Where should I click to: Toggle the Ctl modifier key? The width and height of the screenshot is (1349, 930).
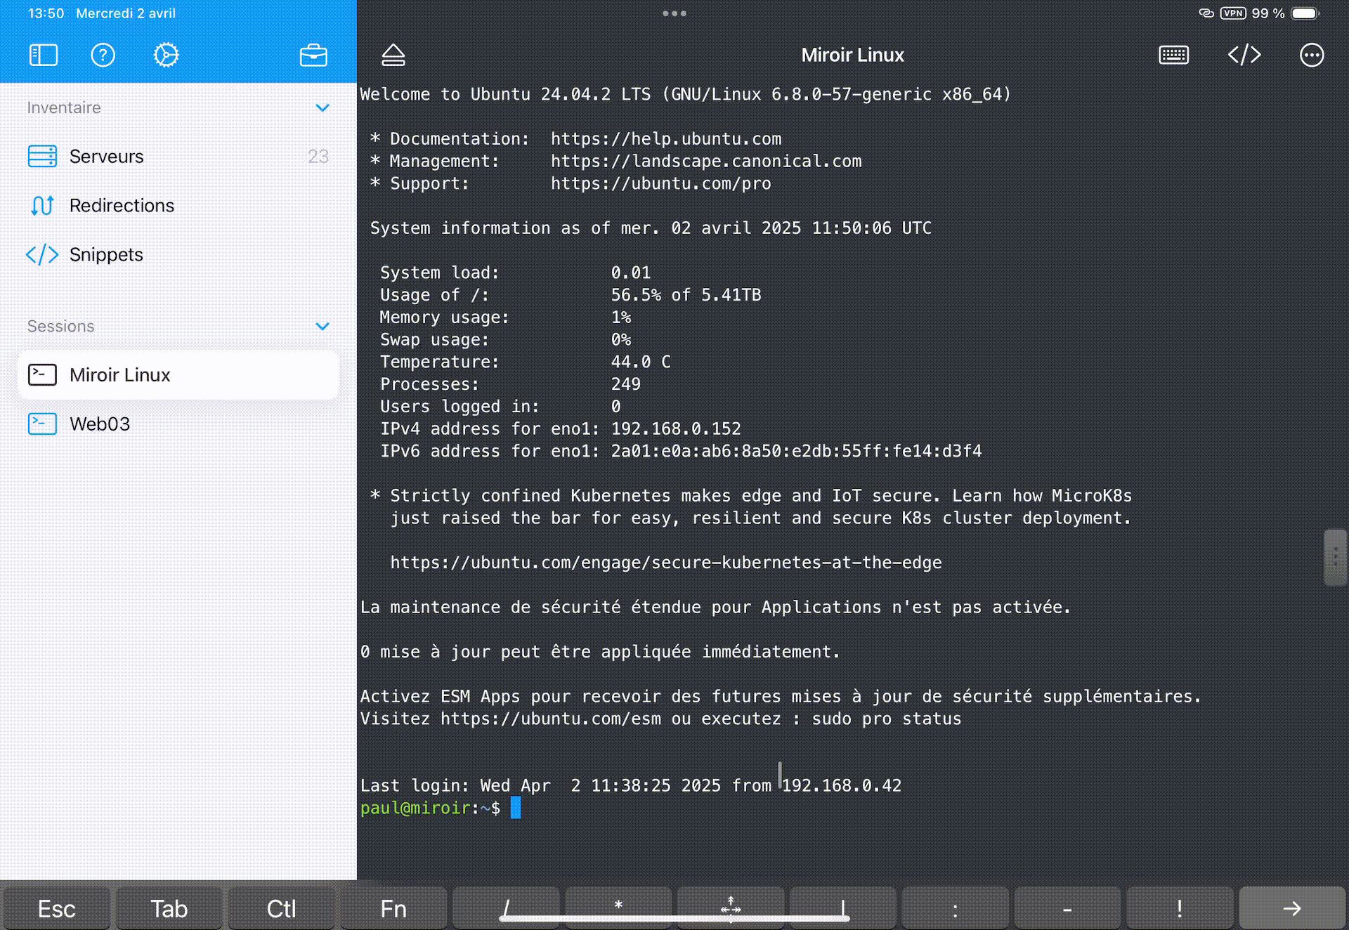click(281, 908)
